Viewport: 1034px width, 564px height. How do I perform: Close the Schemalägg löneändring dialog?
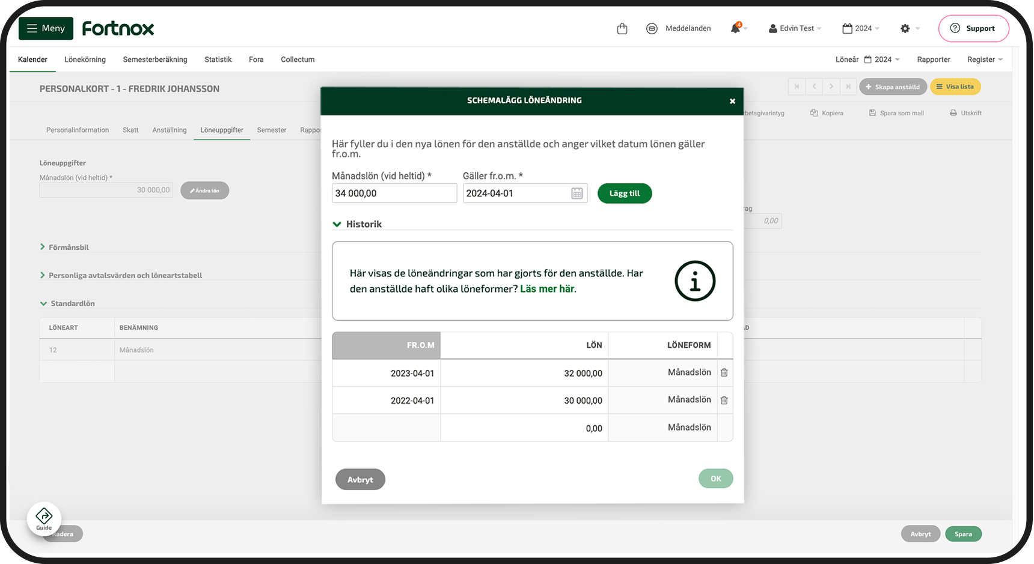coord(732,102)
